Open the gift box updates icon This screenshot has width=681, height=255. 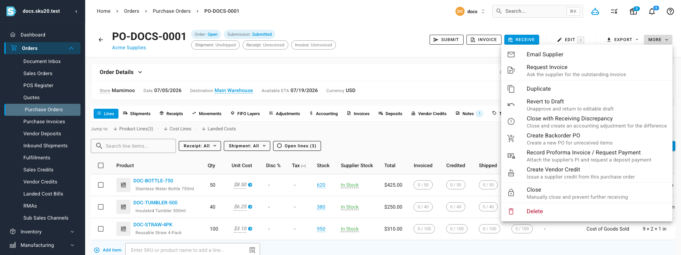click(x=633, y=11)
